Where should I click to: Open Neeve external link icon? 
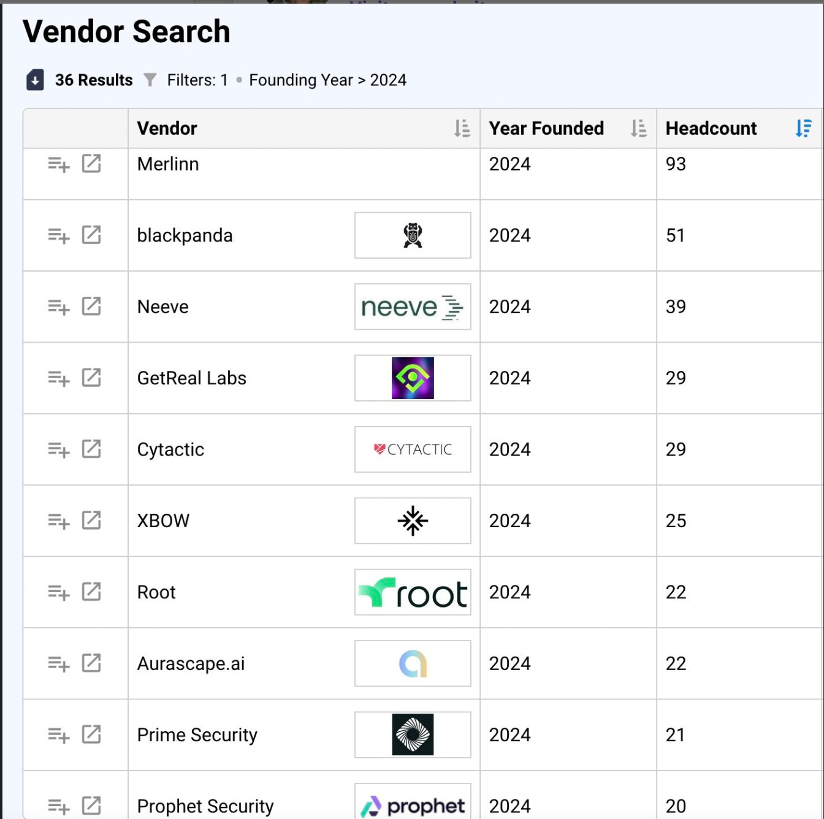91,306
